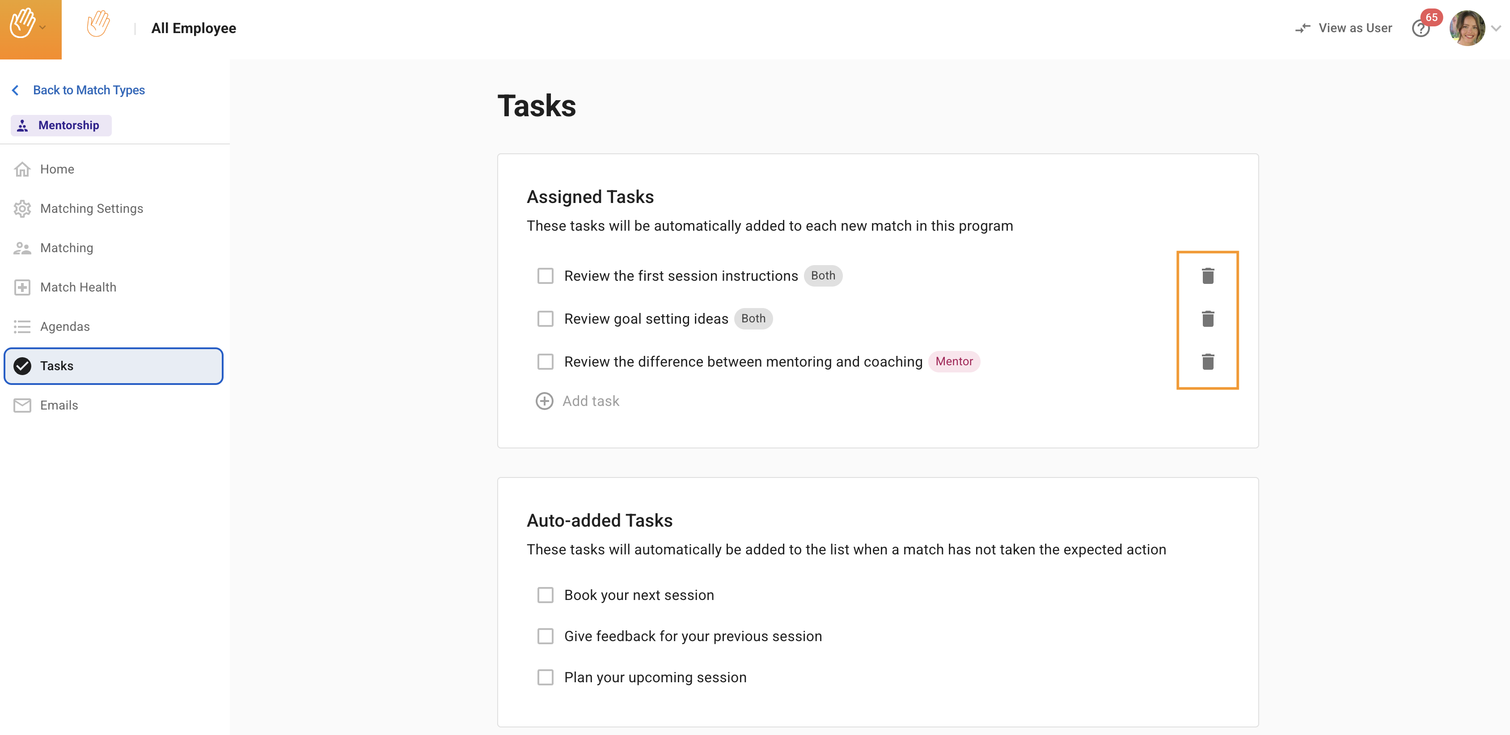Click the View as User switch icon
This screenshot has width=1510, height=735.
point(1303,28)
